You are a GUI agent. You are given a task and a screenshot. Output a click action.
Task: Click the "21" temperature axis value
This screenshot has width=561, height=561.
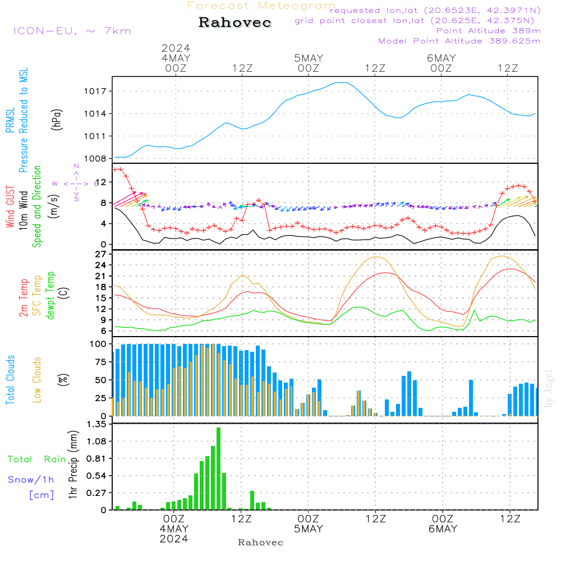point(101,276)
